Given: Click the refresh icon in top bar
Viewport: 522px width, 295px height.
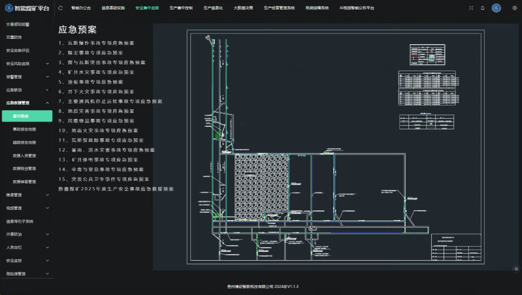Looking at the screenshot, I should pyautogui.click(x=61, y=8).
